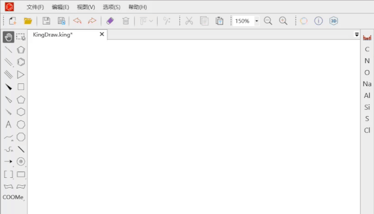This screenshot has width=374, height=214.
Task: Select the freehand curve tool
Action: click(9, 149)
